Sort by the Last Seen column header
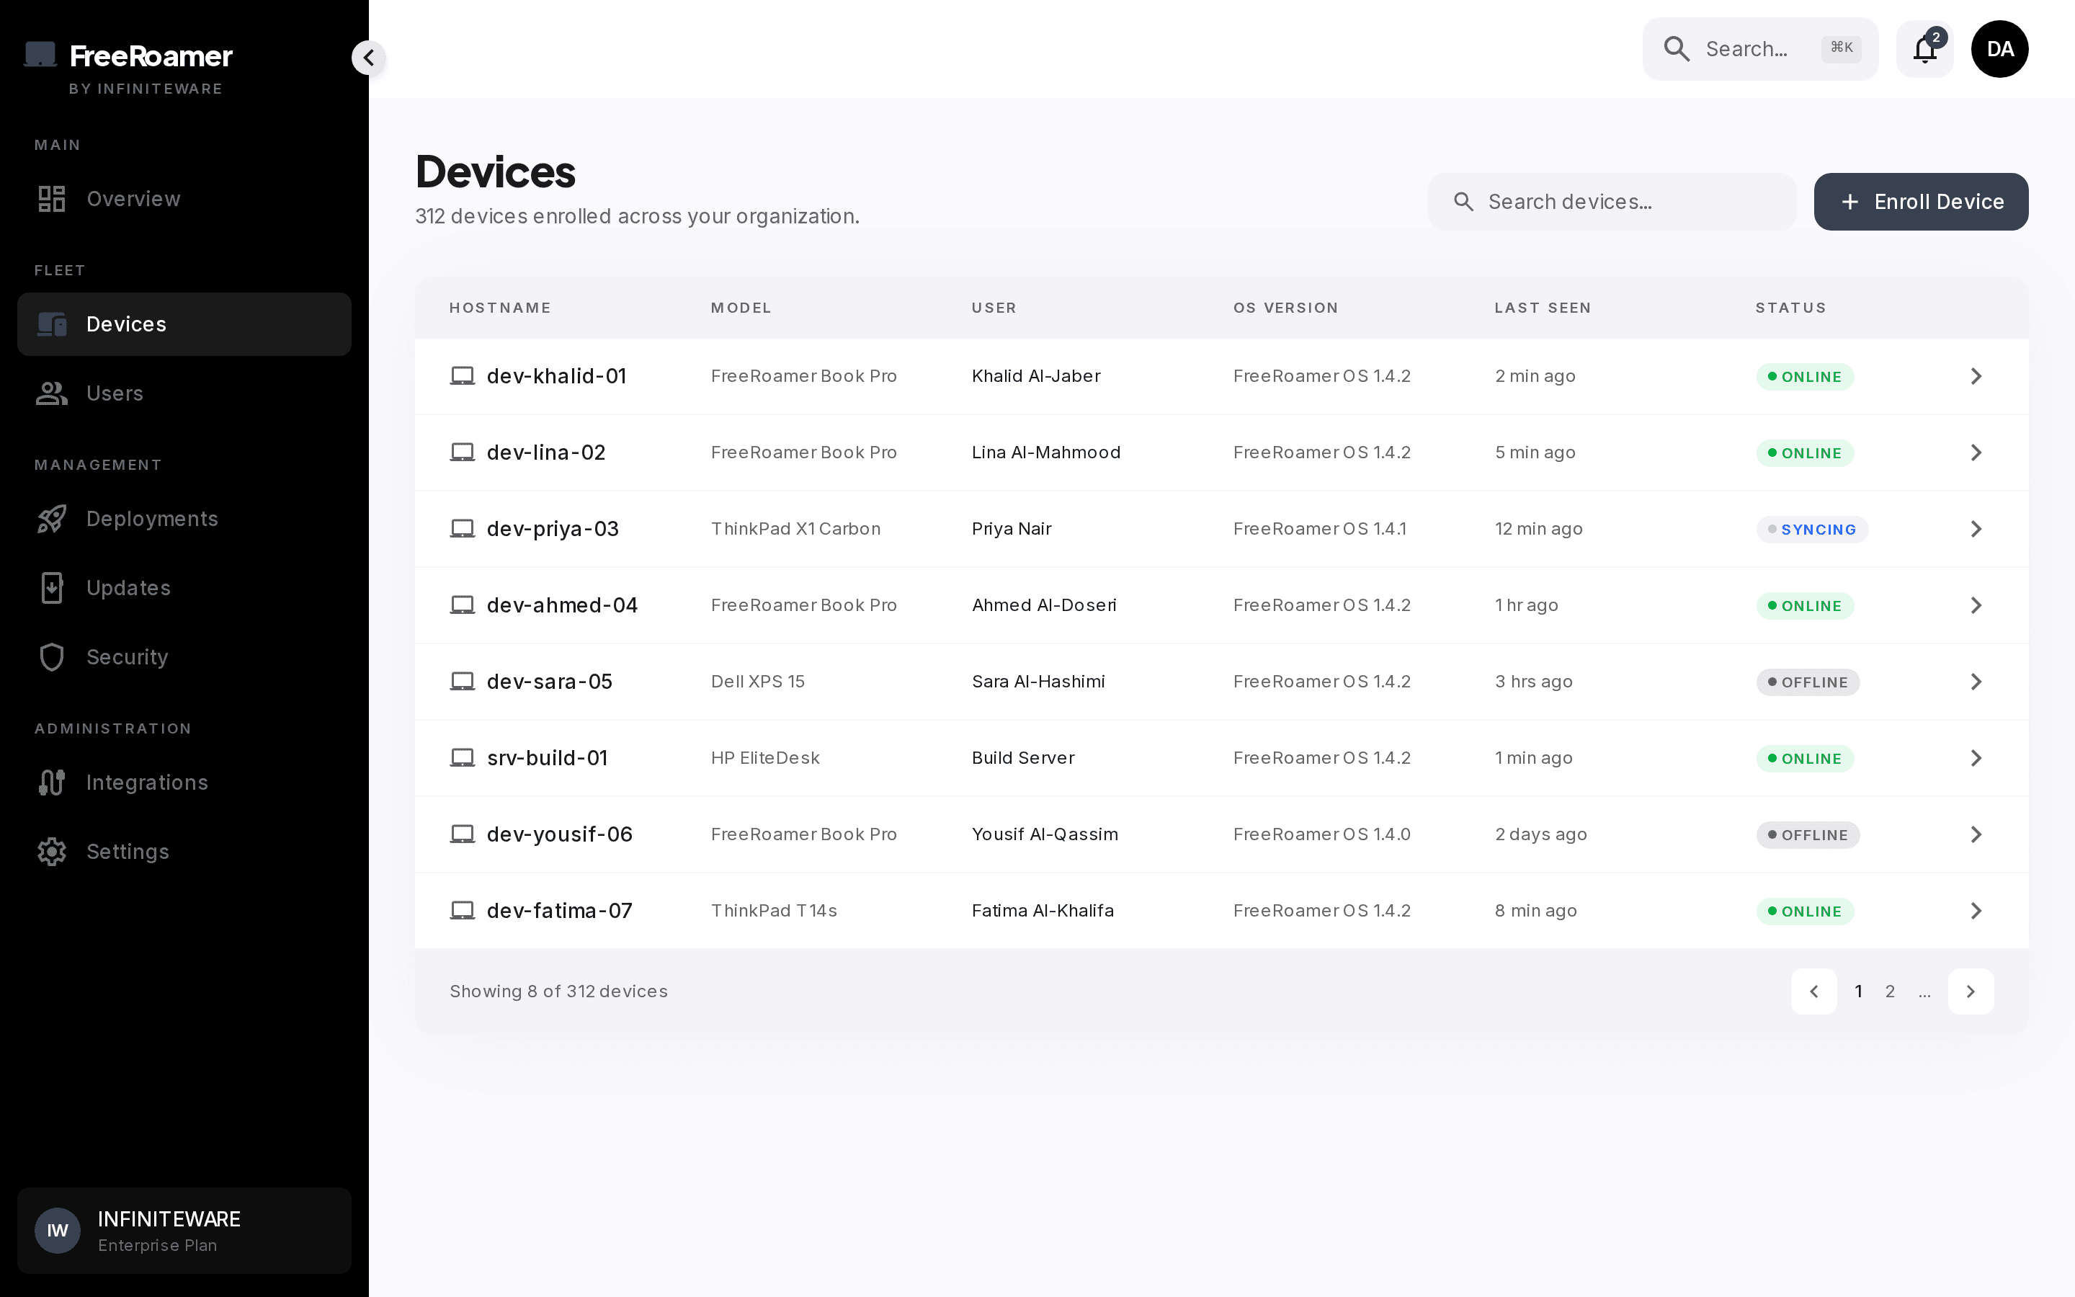The width and height of the screenshot is (2075, 1297). (1543, 308)
